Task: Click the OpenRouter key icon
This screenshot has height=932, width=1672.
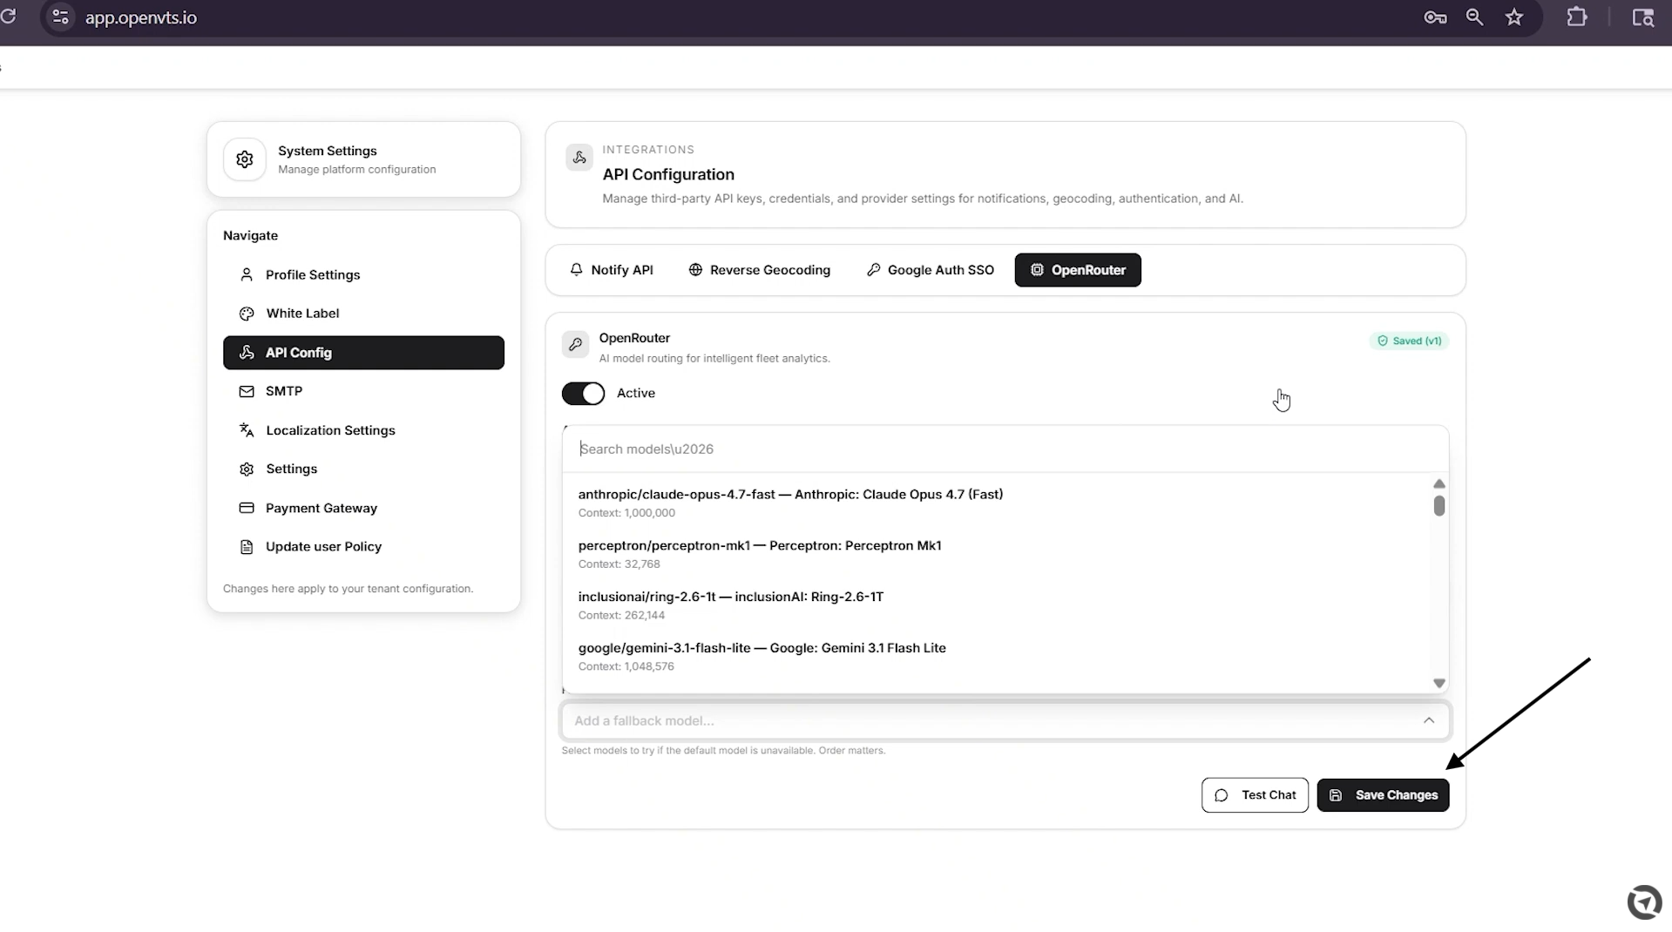Action: click(575, 345)
